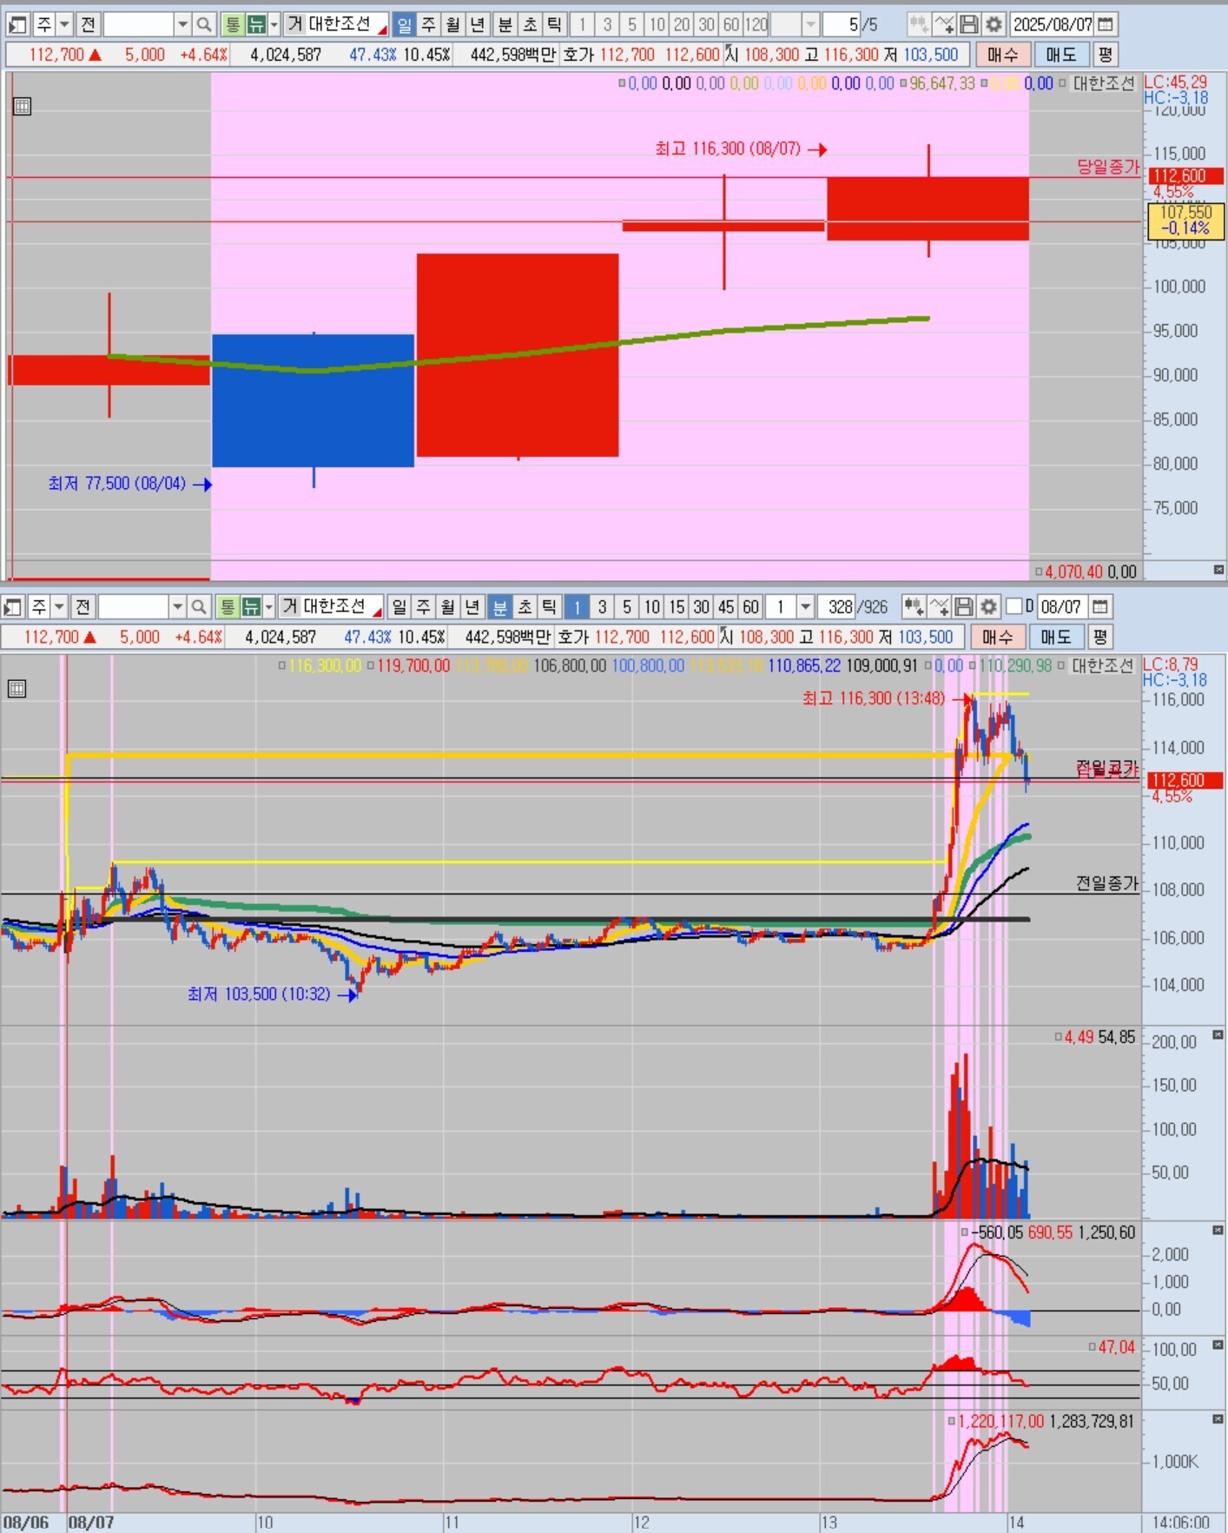This screenshot has width=1228, height=1533.
Task: Open the stock code dropdown arrow in the top toolbar
Action: [x=182, y=24]
